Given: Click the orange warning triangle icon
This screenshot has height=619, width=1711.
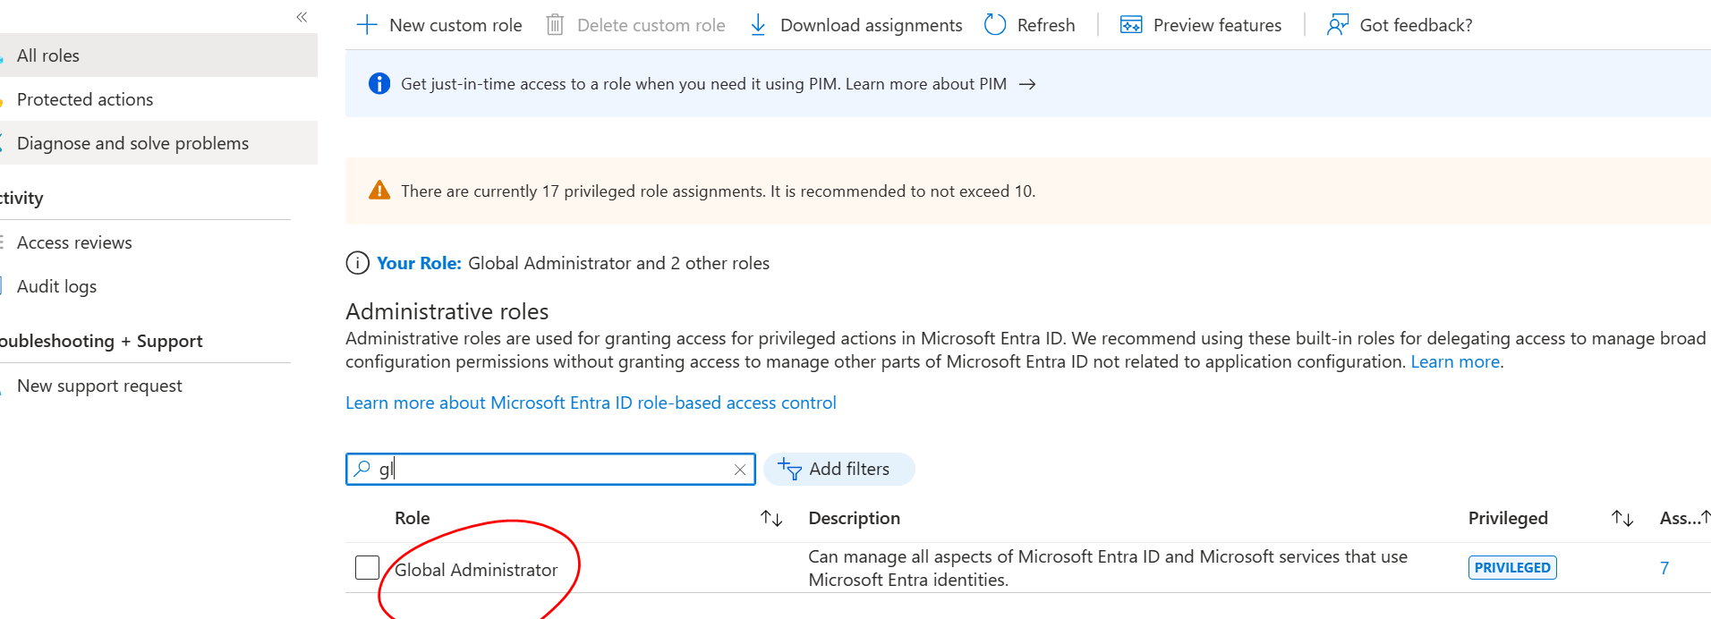Looking at the screenshot, I should (379, 191).
